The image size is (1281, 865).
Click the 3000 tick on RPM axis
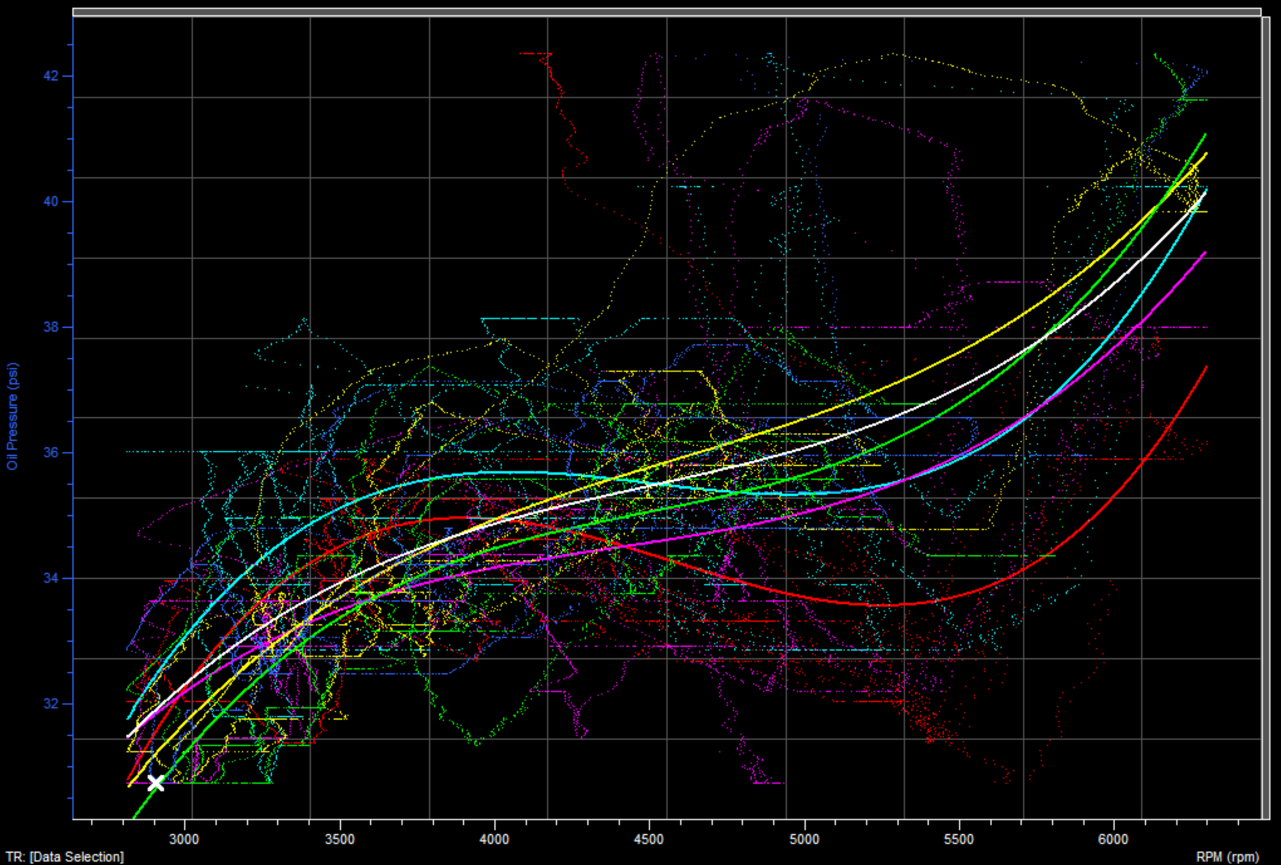(184, 839)
